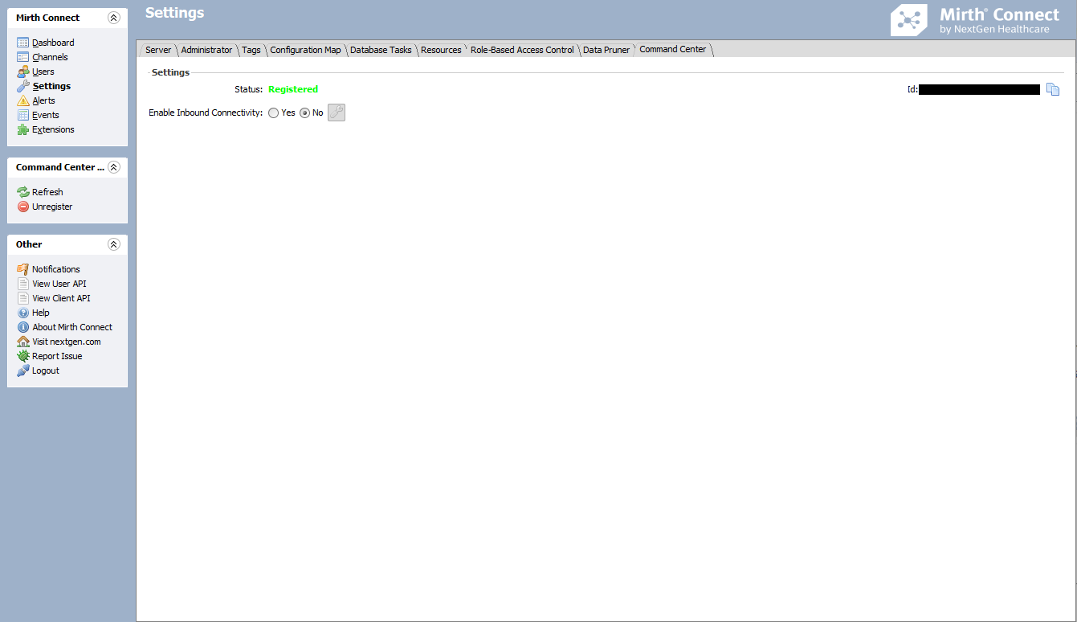Click the copy ID icon

click(1052, 89)
